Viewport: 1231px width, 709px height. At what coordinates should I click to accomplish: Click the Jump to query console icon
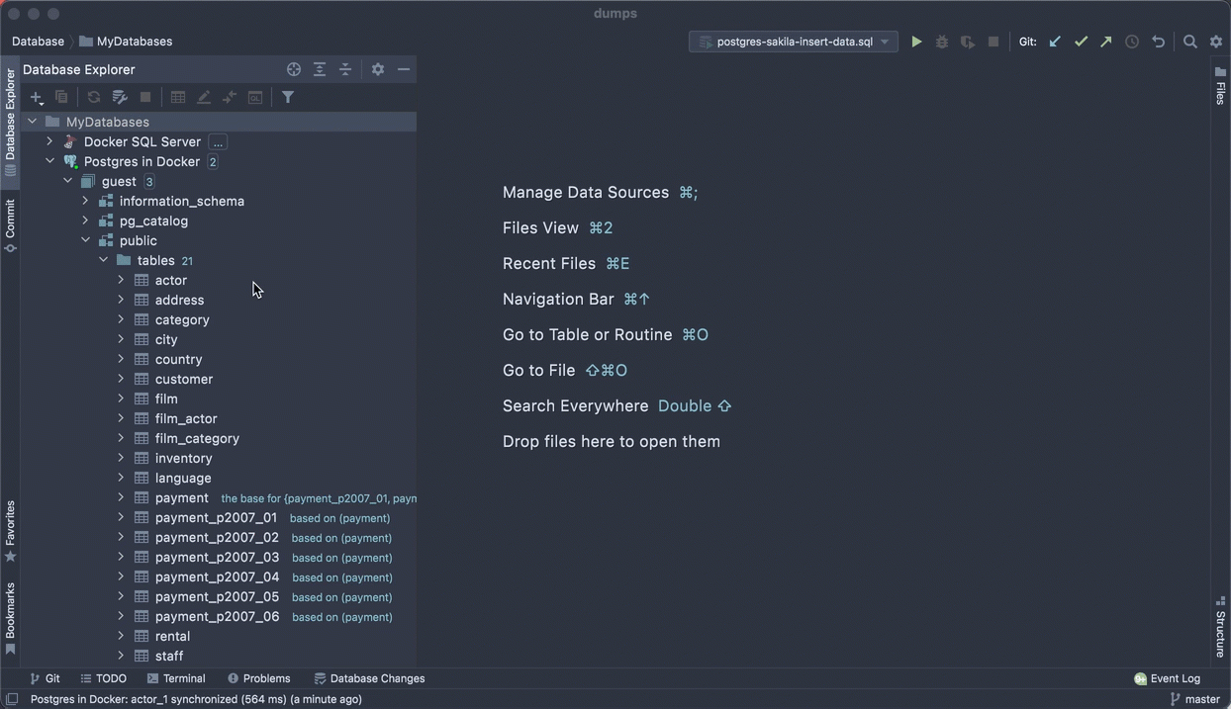255,97
